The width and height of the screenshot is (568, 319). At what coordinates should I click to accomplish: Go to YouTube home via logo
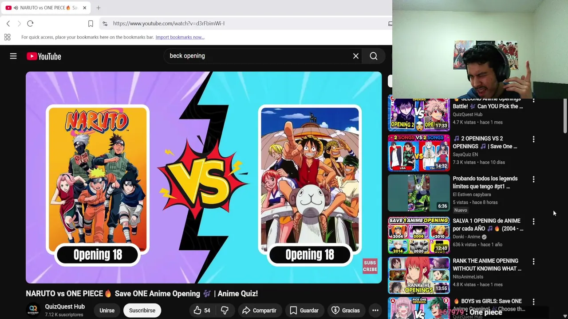pos(43,56)
